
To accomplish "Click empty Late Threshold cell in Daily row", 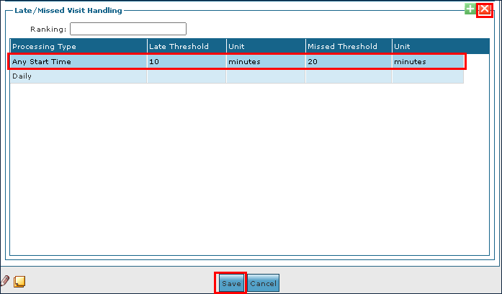I will click(x=186, y=76).
